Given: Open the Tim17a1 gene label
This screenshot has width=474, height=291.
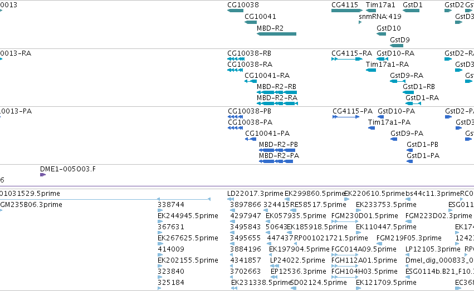Looking at the screenshot, I should (x=380, y=5).
